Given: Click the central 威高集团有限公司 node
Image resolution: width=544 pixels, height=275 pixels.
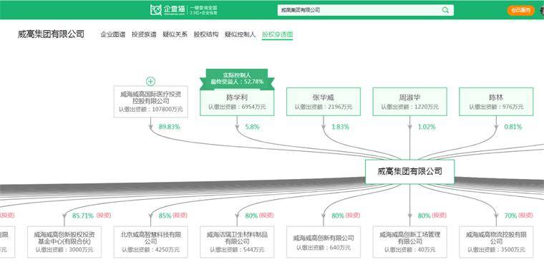Looking at the screenshot, I should [409, 172].
